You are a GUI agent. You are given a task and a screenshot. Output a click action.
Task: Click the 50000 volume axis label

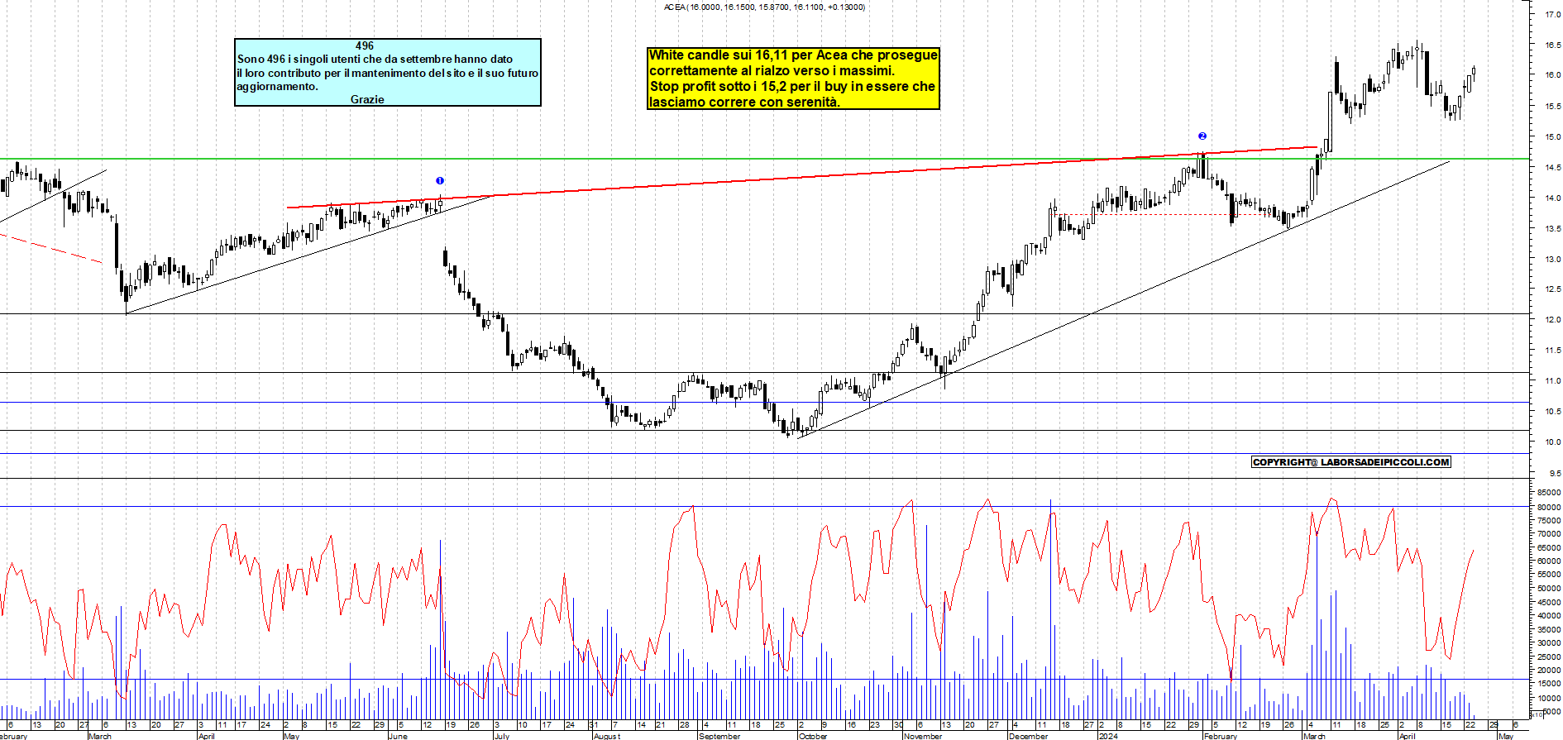pos(1549,589)
